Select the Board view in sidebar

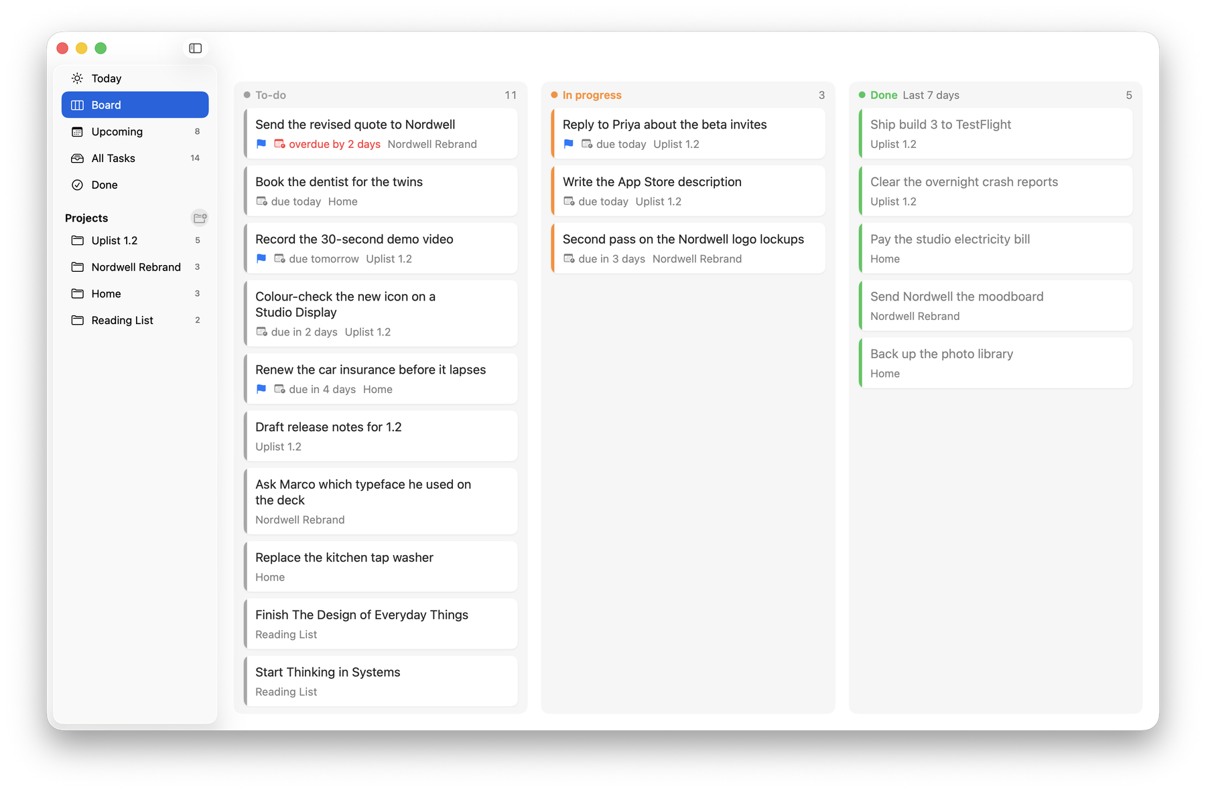[x=135, y=105]
